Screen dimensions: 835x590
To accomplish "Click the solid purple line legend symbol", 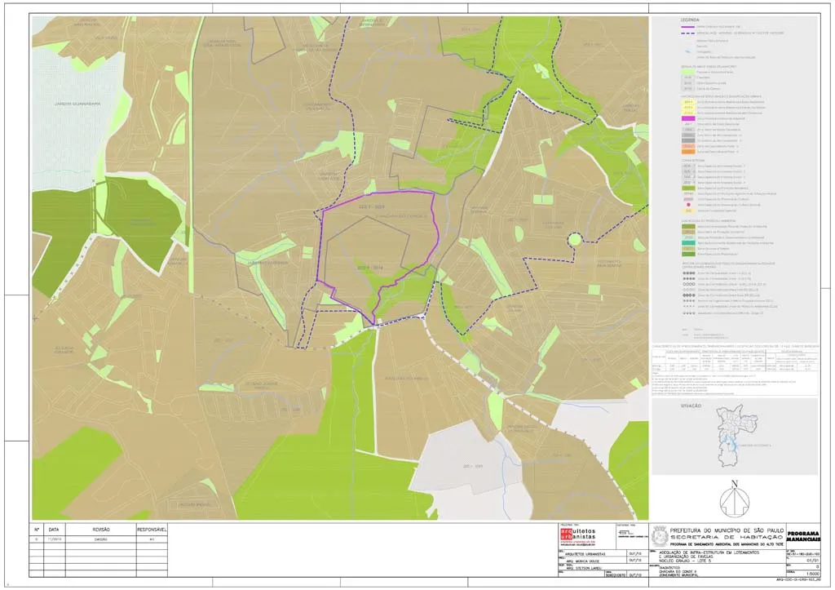I will (x=688, y=27).
